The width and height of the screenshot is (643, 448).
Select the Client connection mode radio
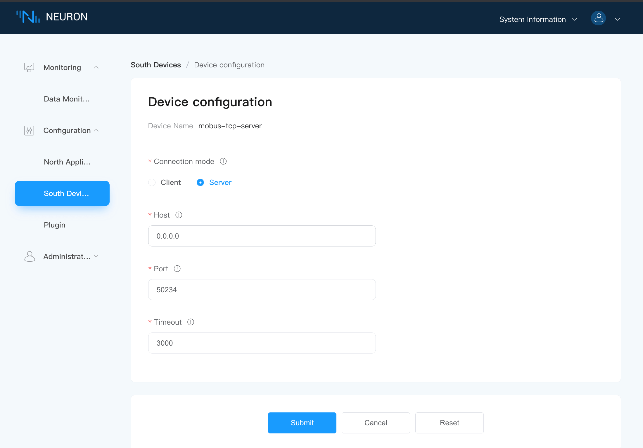[152, 183]
